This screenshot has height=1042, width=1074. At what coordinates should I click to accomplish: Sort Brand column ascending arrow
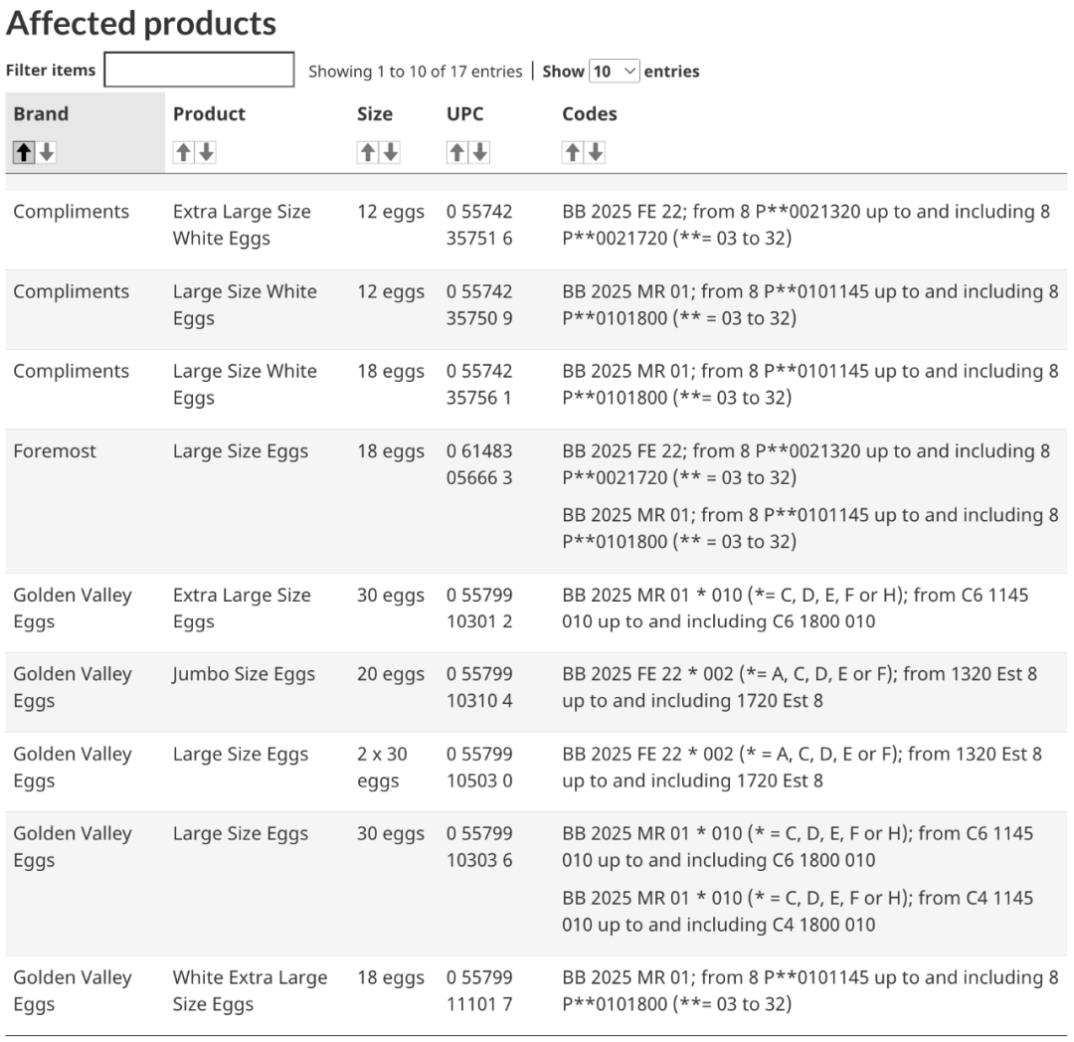click(23, 152)
